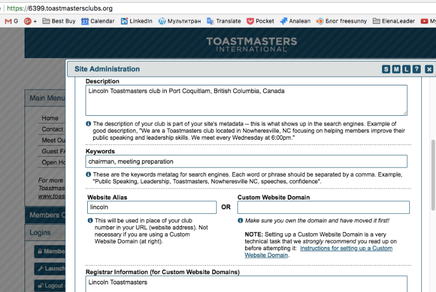The height and width of the screenshot is (292, 436).
Task: Click the Logout button
Action: tap(50, 285)
